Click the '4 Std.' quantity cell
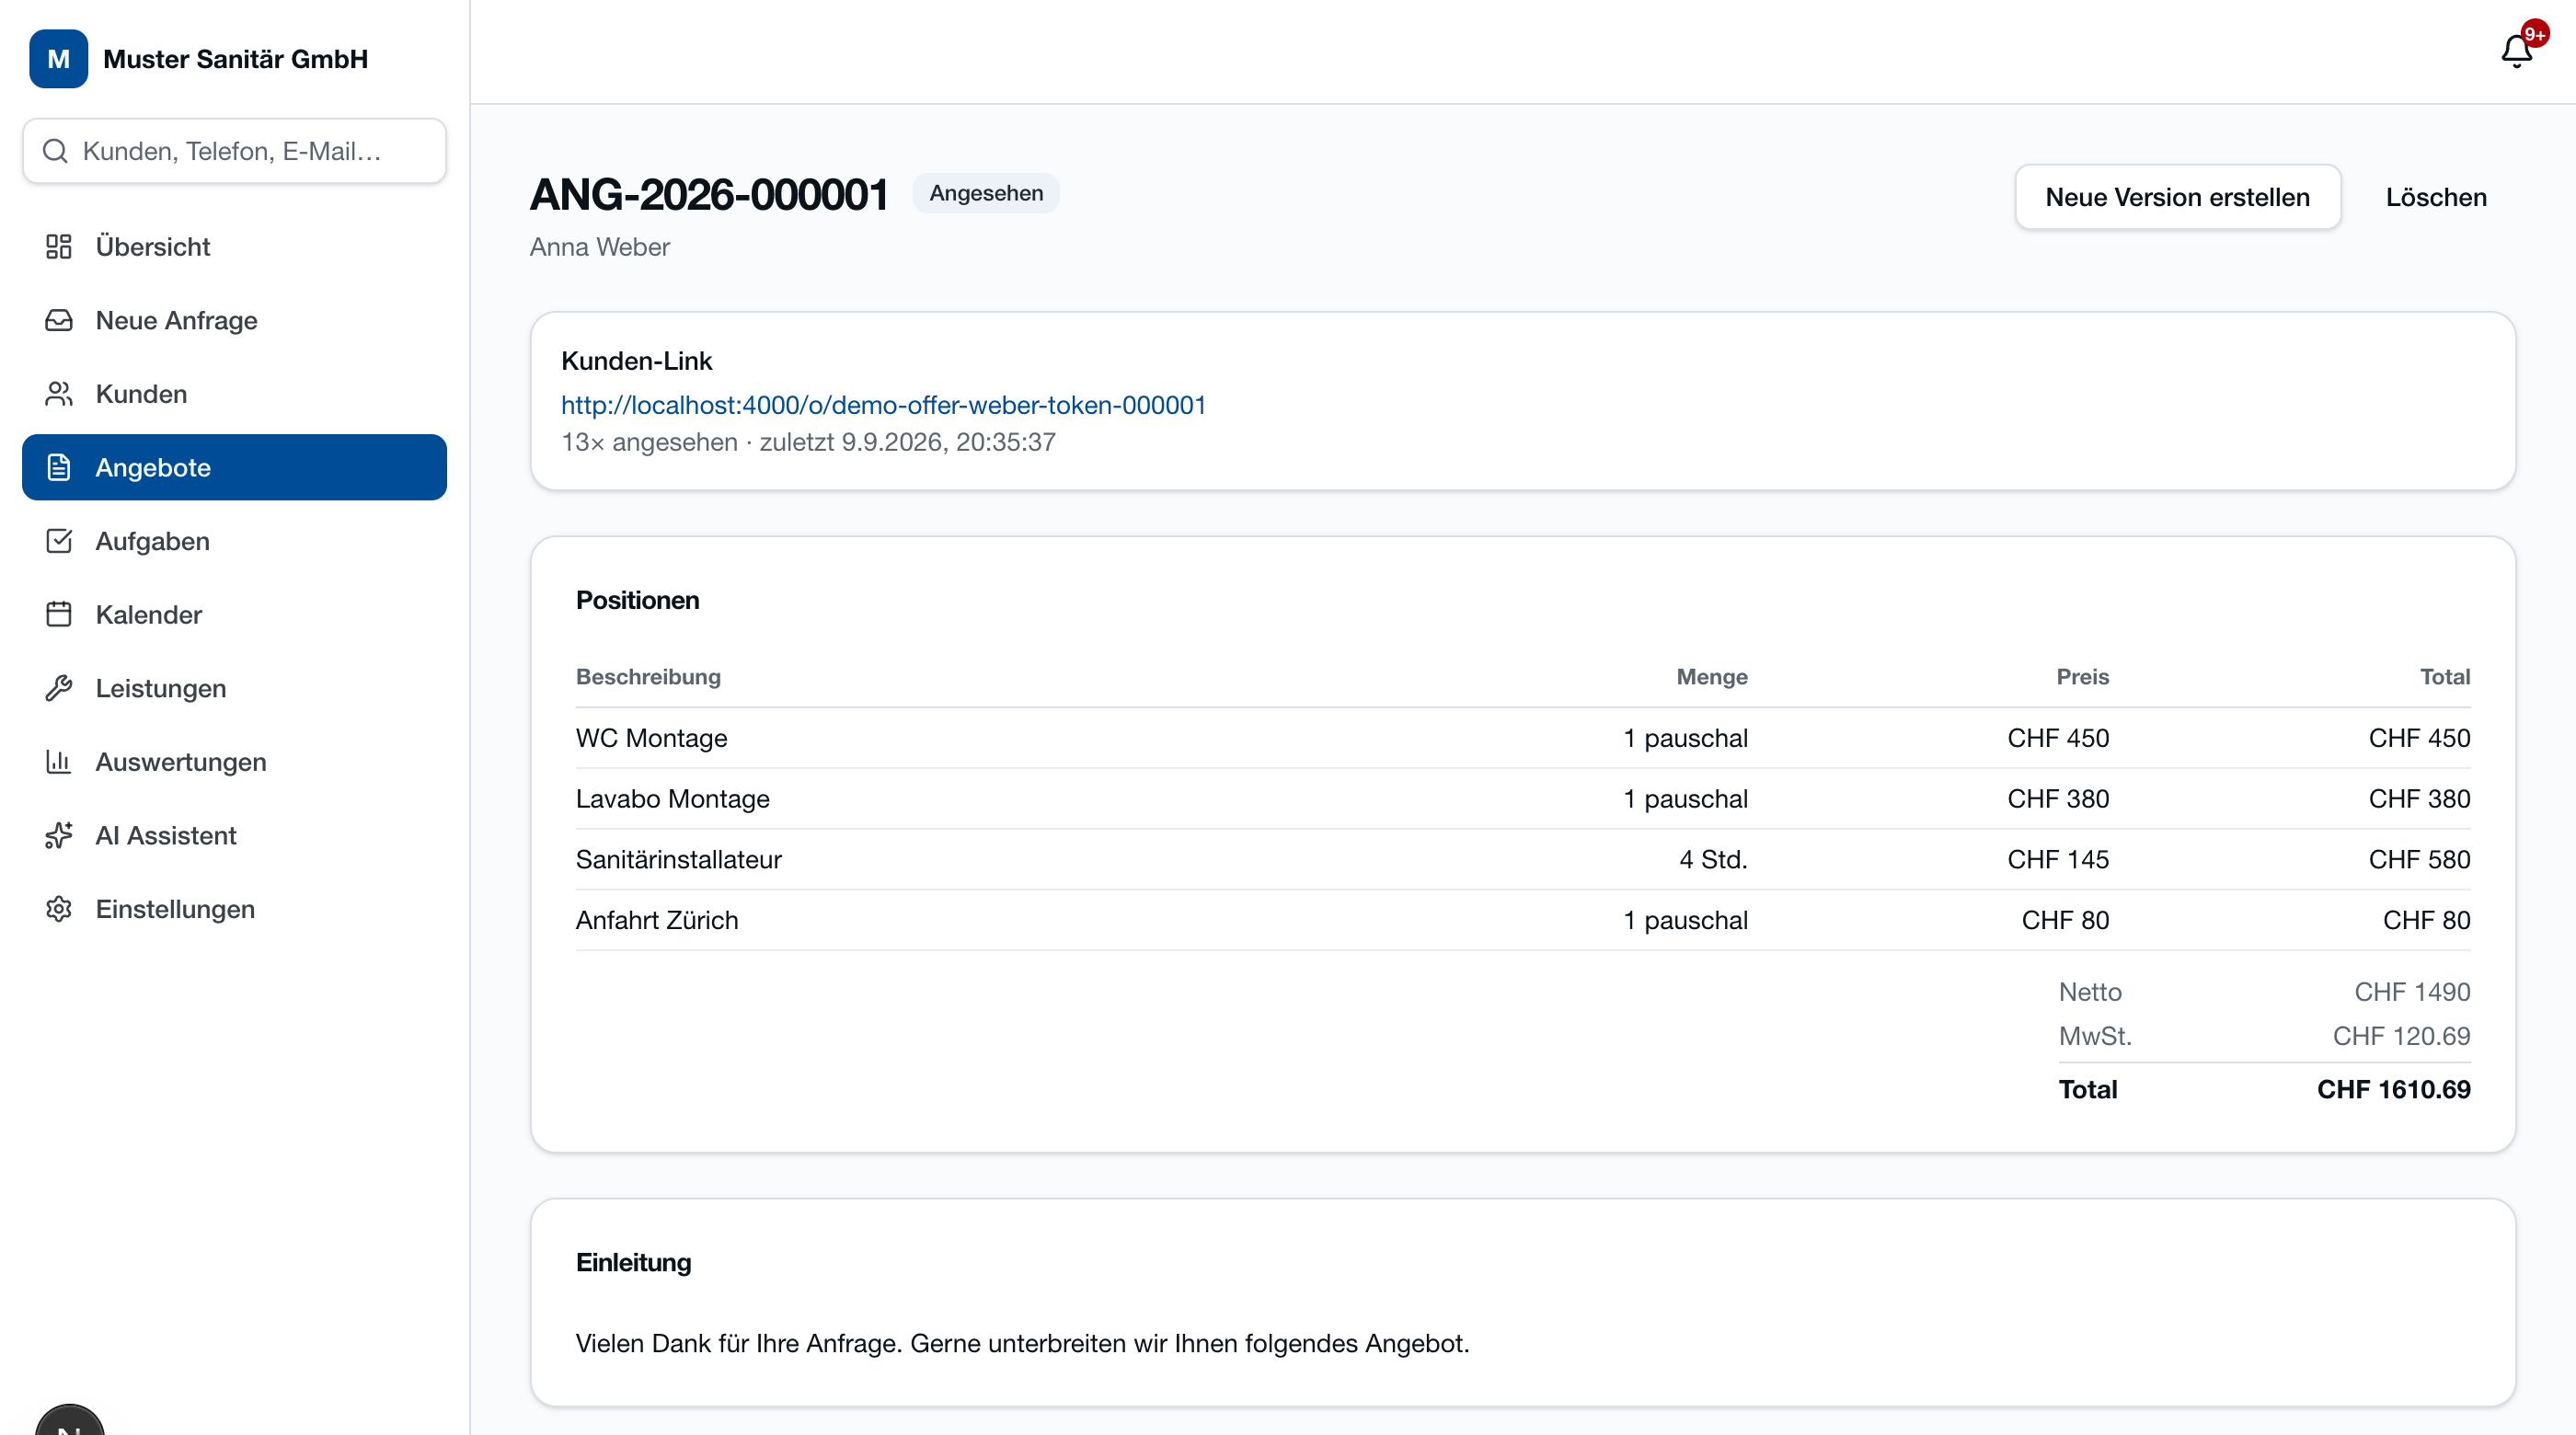The height and width of the screenshot is (1435, 2576). [1713, 859]
